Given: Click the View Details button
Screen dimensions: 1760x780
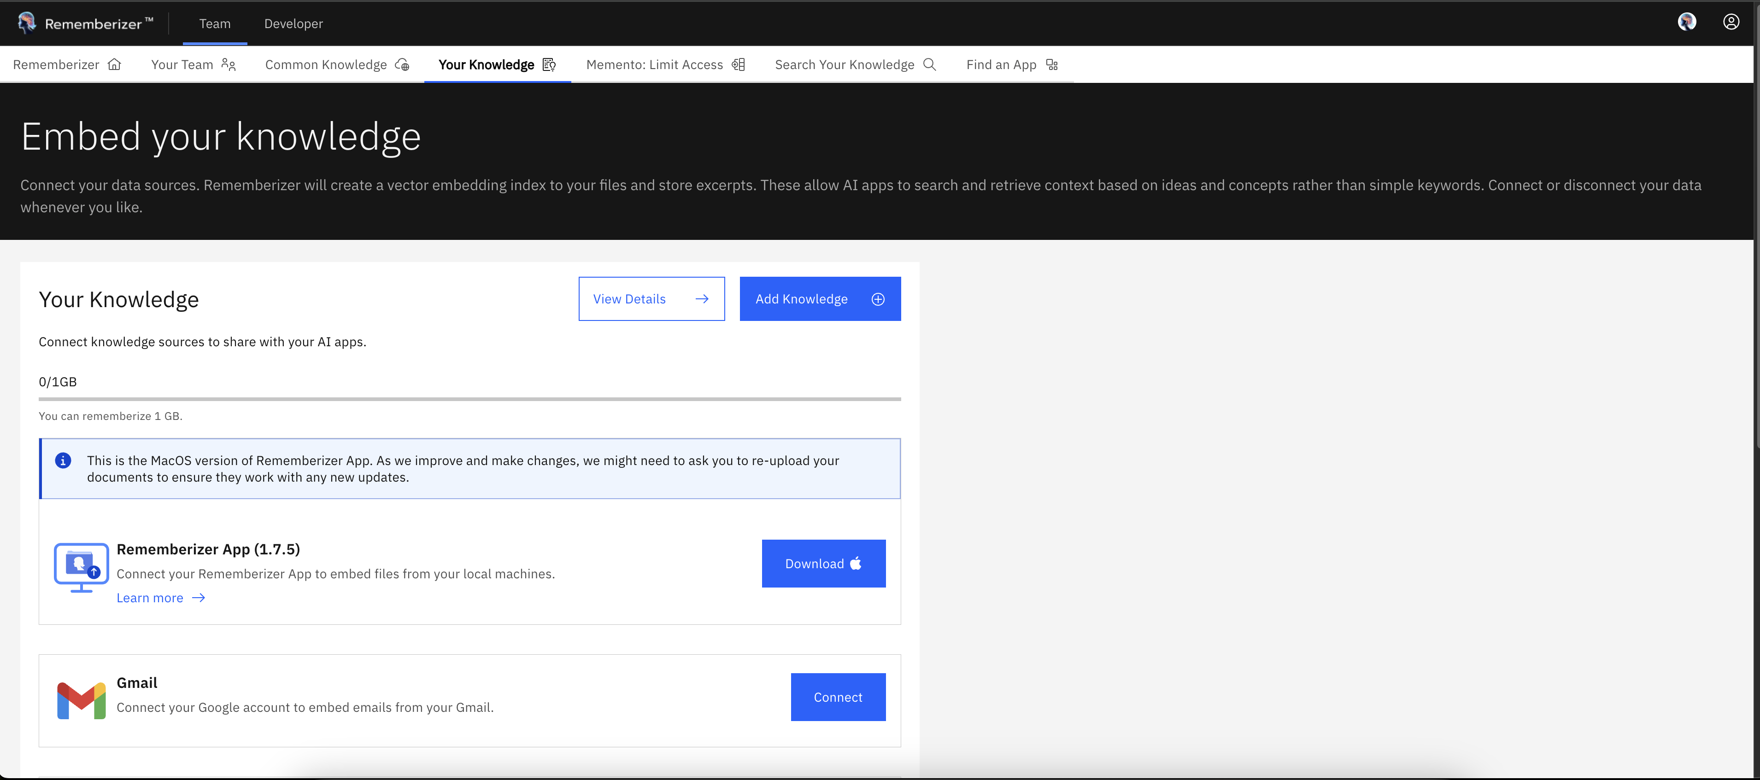Looking at the screenshot, I should [651, 298].
